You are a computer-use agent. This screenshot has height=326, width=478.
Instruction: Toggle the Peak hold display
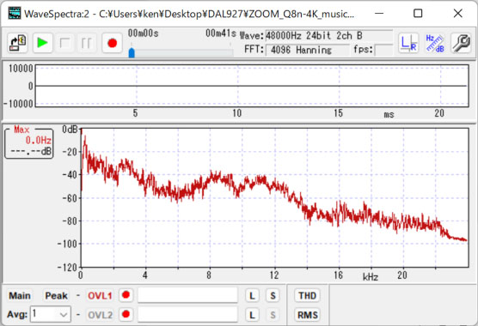pos(56,296)
